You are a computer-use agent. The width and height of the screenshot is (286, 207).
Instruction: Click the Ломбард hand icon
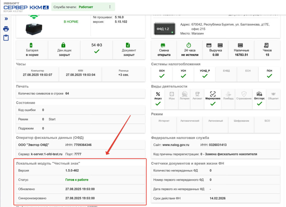[x=228, y=94]
